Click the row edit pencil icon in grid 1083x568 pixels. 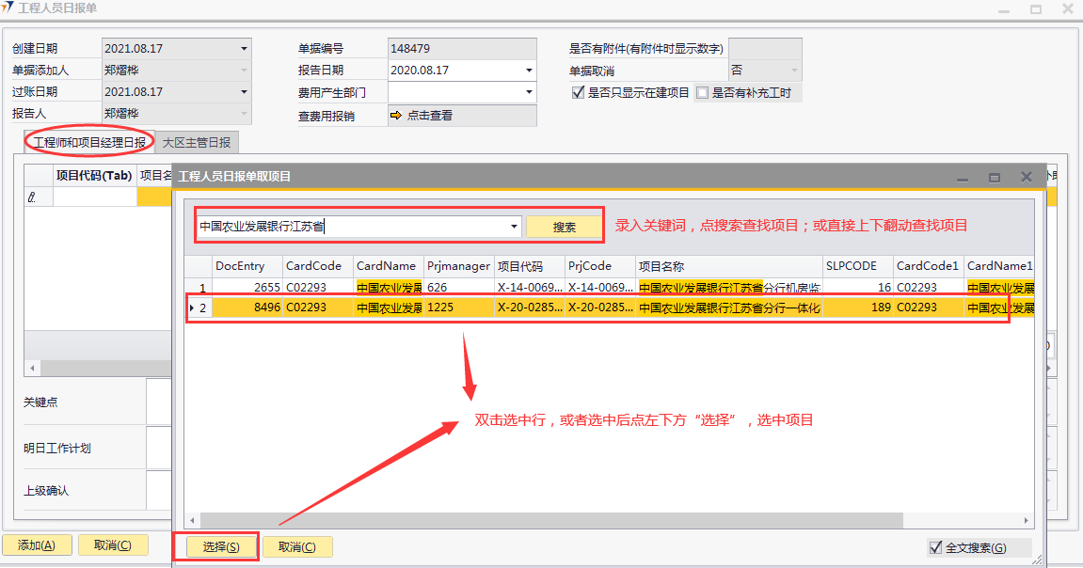coord(31,197)
